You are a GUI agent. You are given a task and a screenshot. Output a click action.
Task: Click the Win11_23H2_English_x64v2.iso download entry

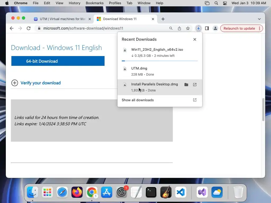pyautogui.click(x=160, y=53)
